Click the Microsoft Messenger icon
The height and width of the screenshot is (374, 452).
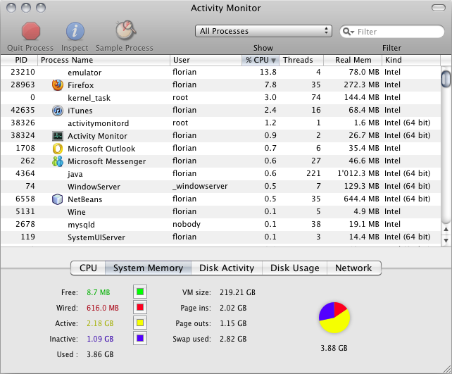(58, 161)
